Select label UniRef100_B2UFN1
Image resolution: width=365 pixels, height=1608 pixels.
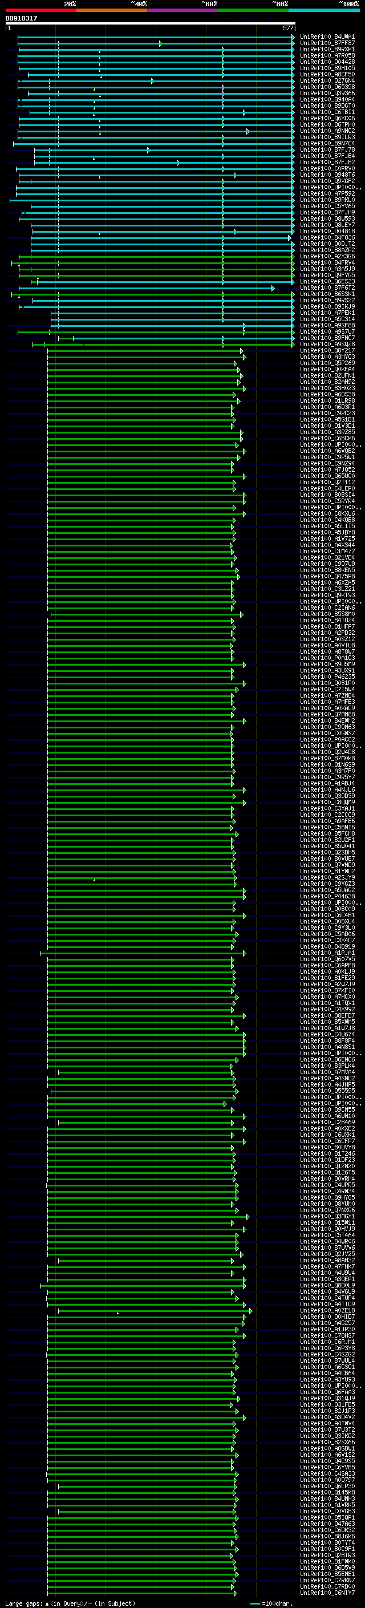pyautogui.click(x=327, y=376)
